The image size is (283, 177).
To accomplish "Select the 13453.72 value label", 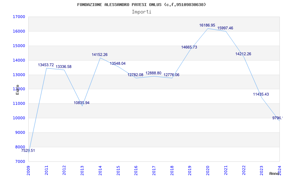I will coord(46,65).
